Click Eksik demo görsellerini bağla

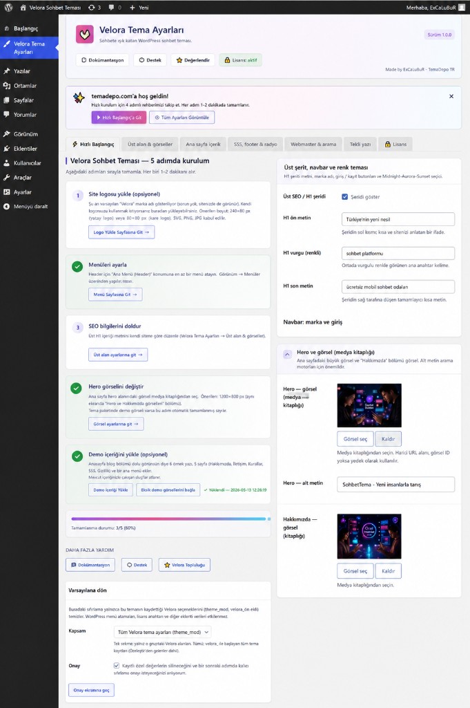tap(168, 490)
